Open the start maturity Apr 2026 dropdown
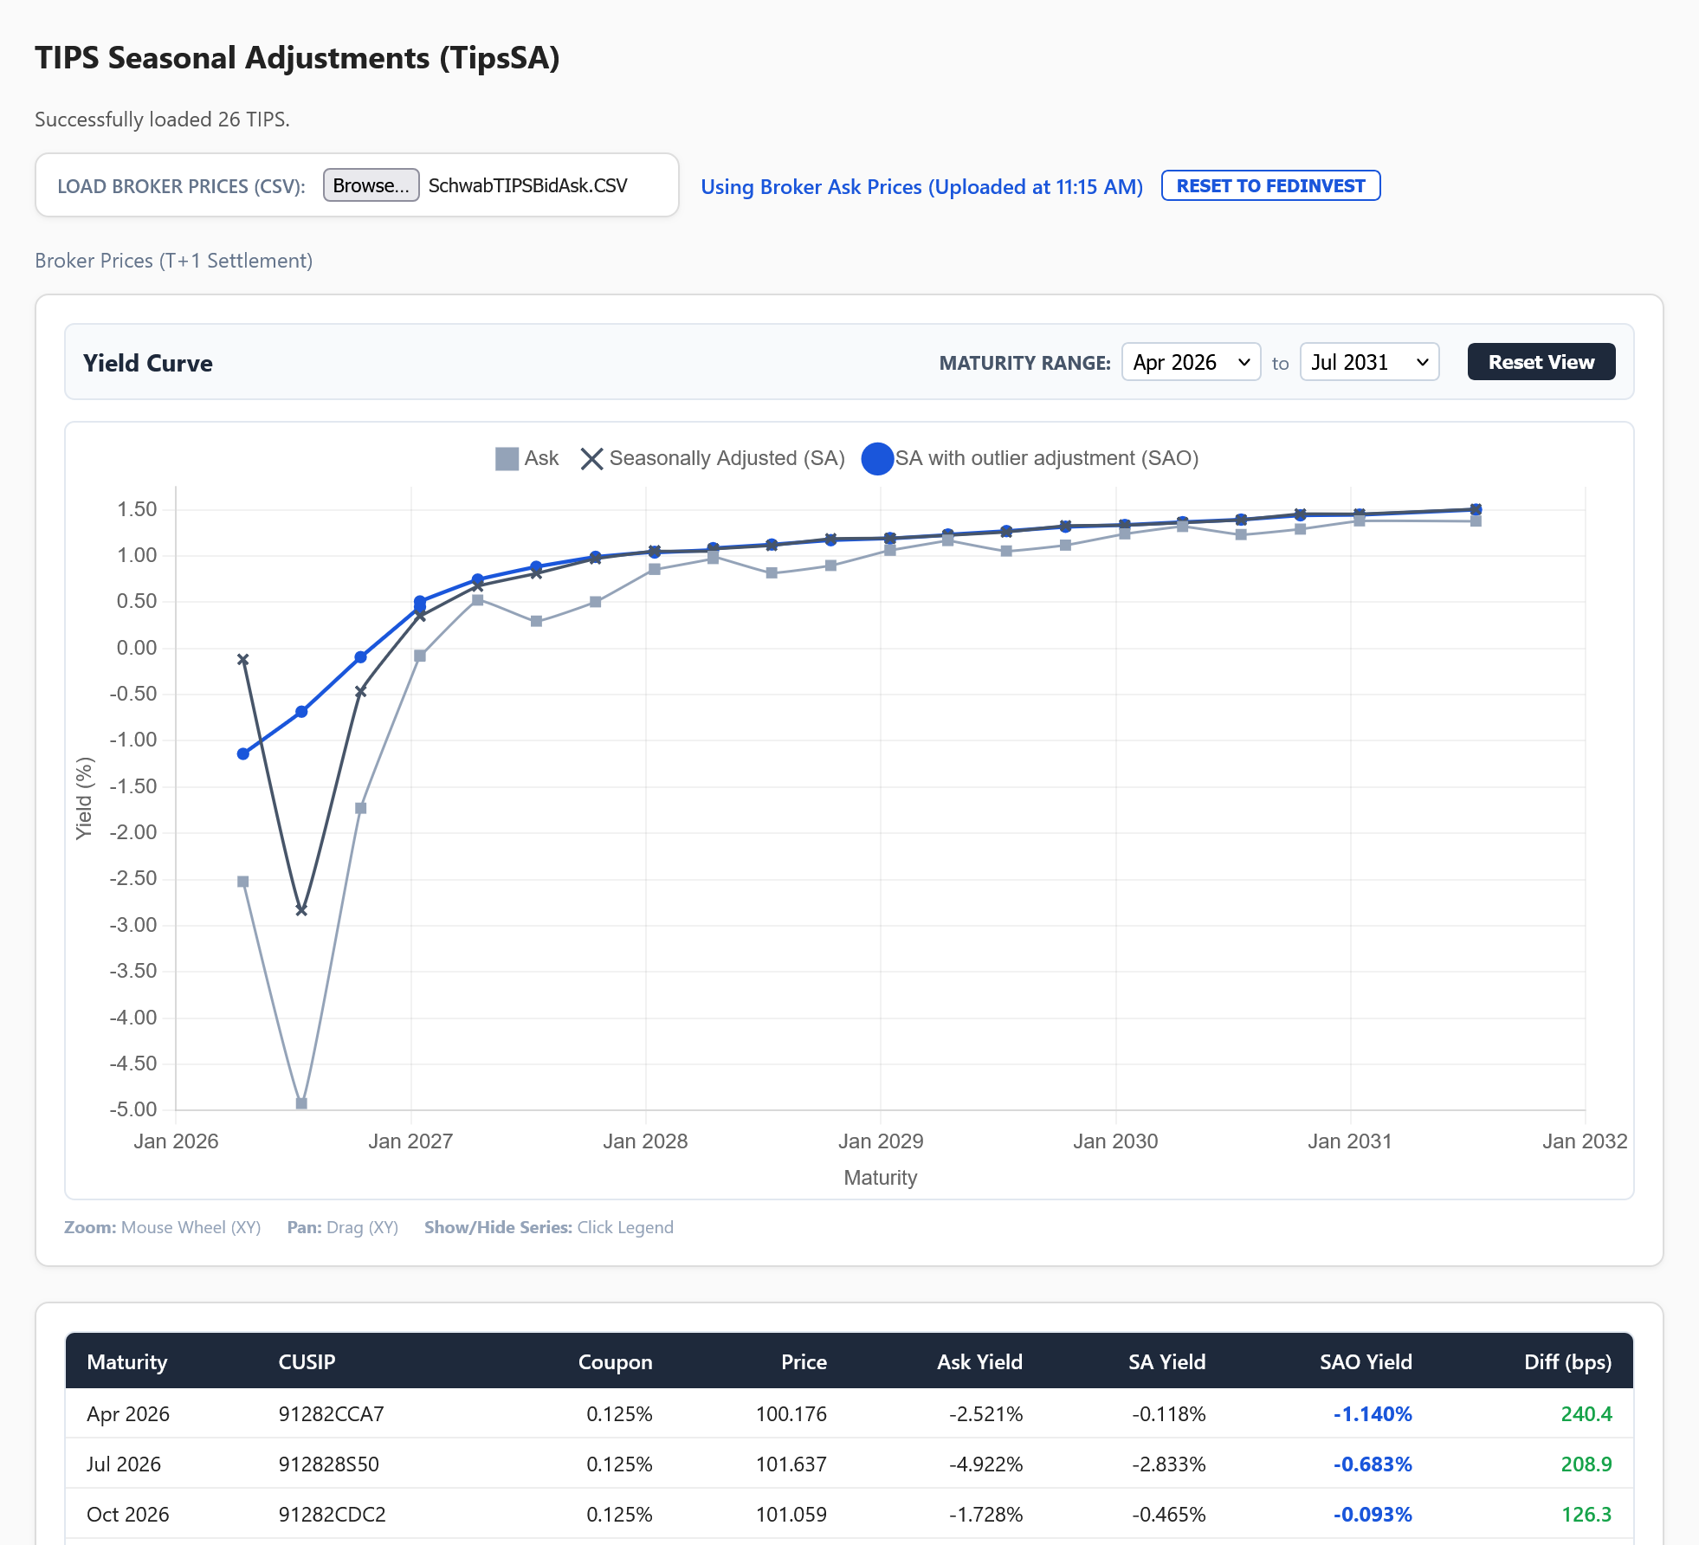 tap(1191, 362)
